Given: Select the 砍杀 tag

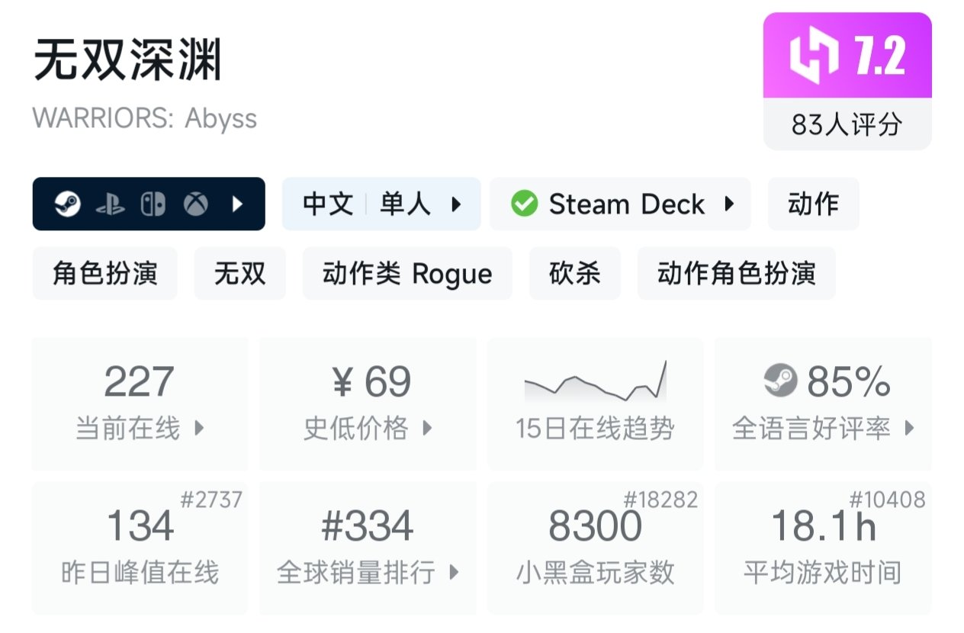Looking at the screenshot, I should [x=574, y=273].
